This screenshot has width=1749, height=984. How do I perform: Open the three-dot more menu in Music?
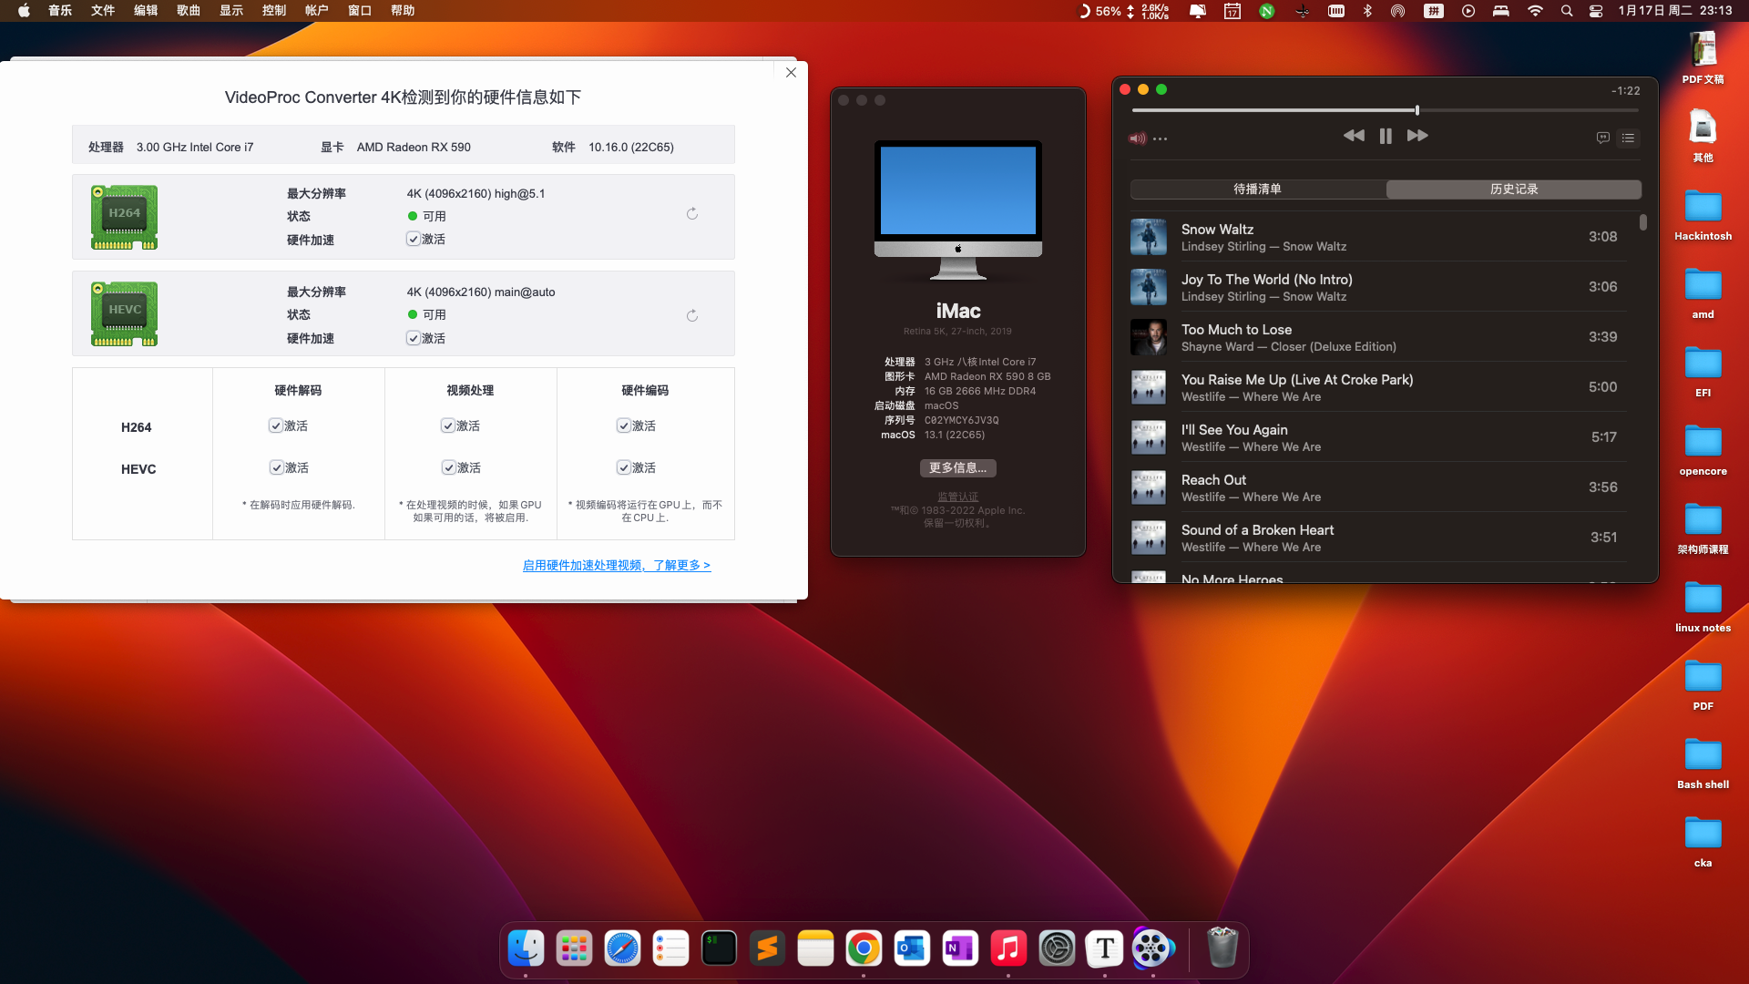tap(1160, 138)
